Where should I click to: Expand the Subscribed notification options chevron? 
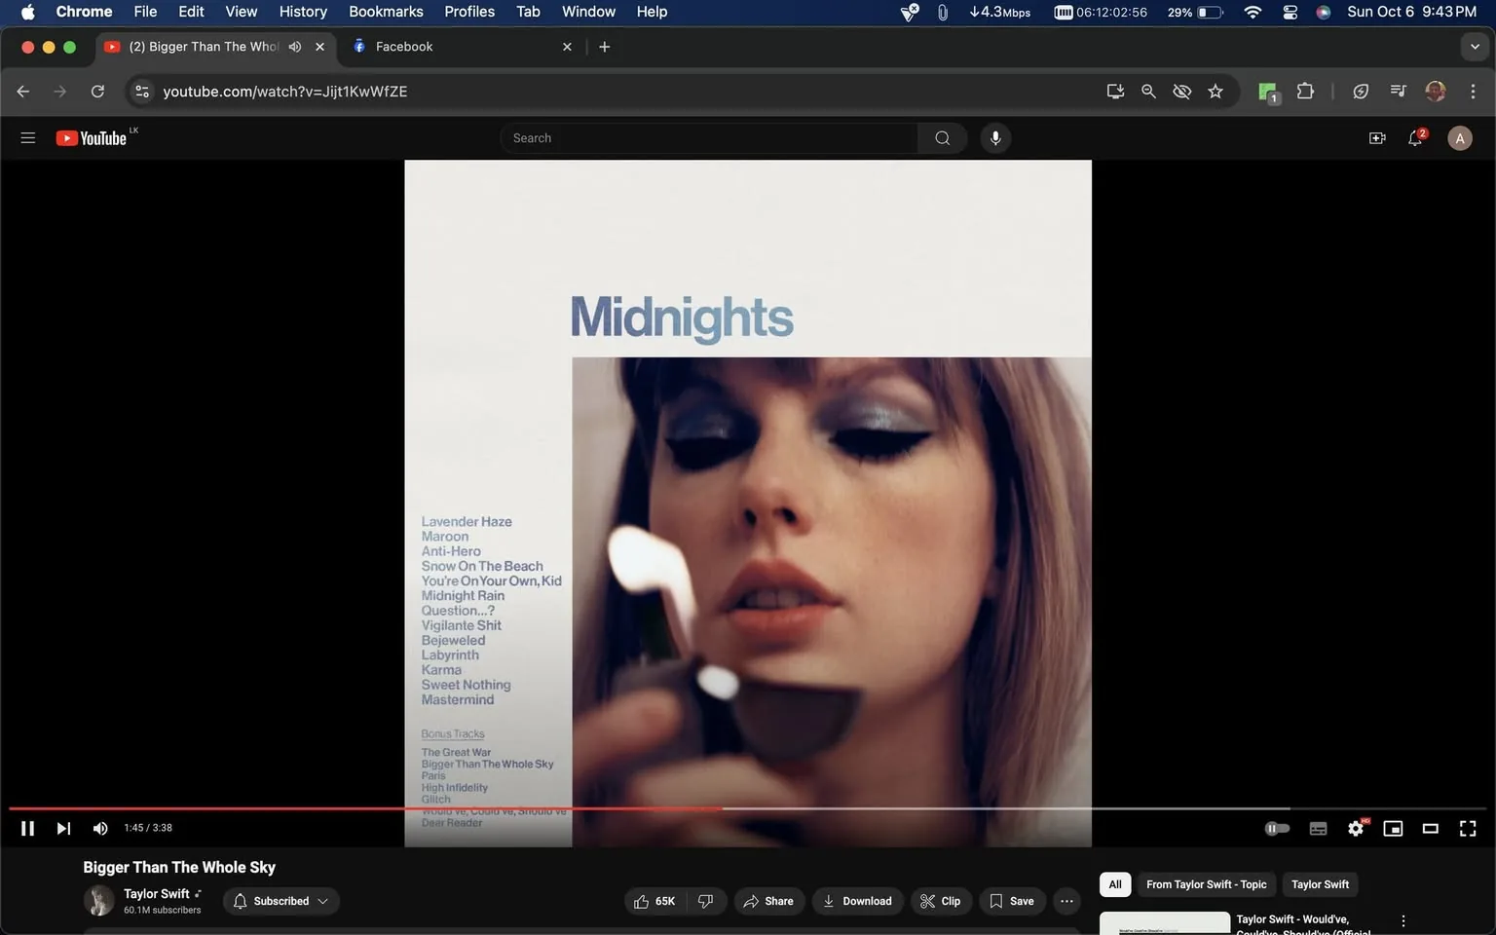[323, 901]
